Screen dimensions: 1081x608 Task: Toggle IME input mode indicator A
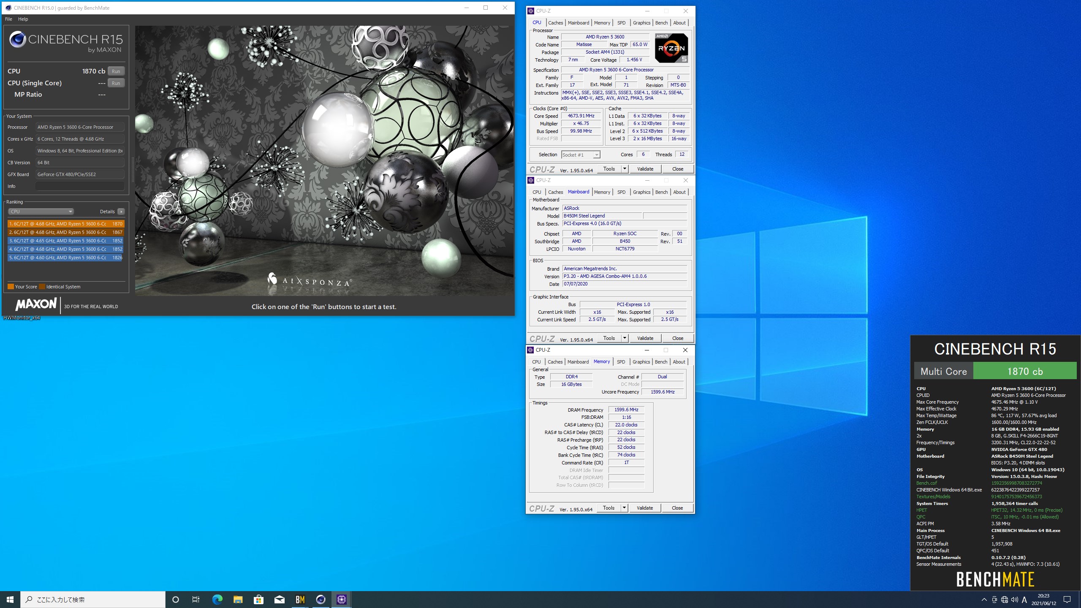pyautogui.click(x=1024, y=600)
